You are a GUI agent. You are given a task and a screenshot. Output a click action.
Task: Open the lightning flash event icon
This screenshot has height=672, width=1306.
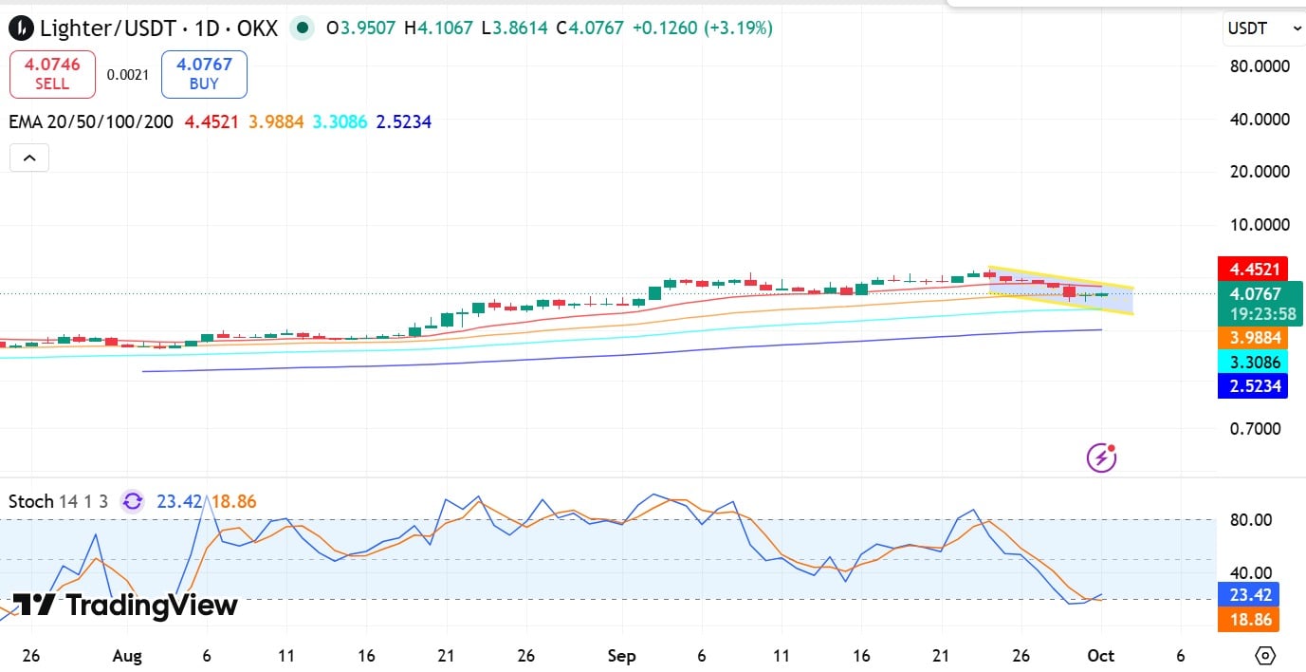coord(1101,458)
